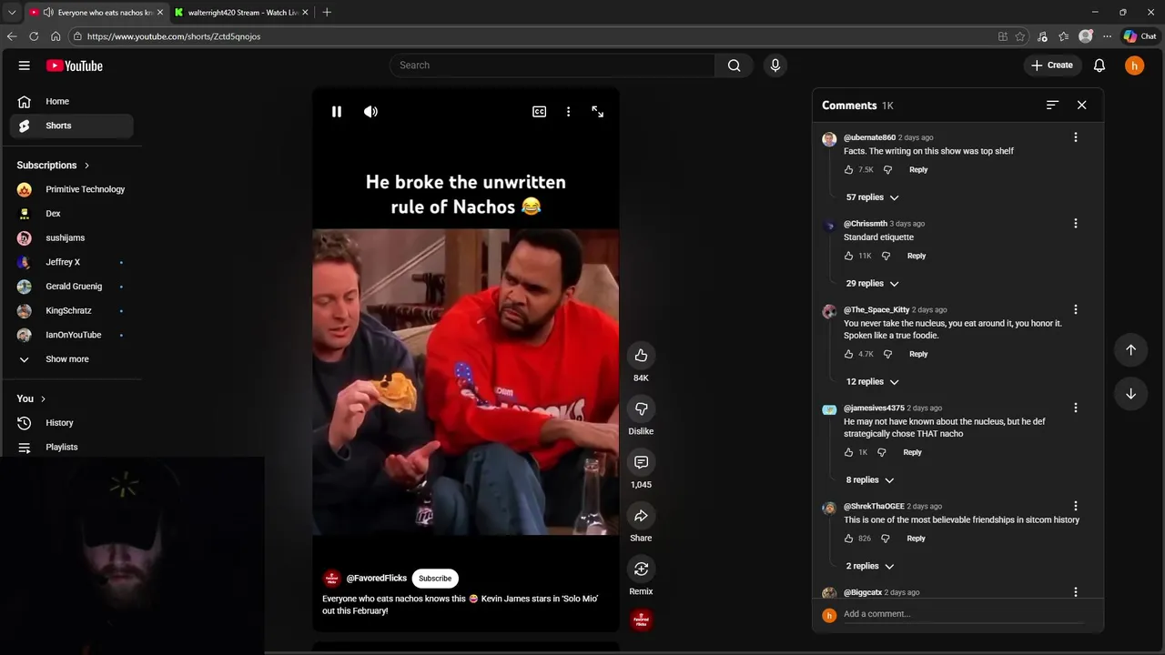Open the Subscriptions section chevron

86,166
